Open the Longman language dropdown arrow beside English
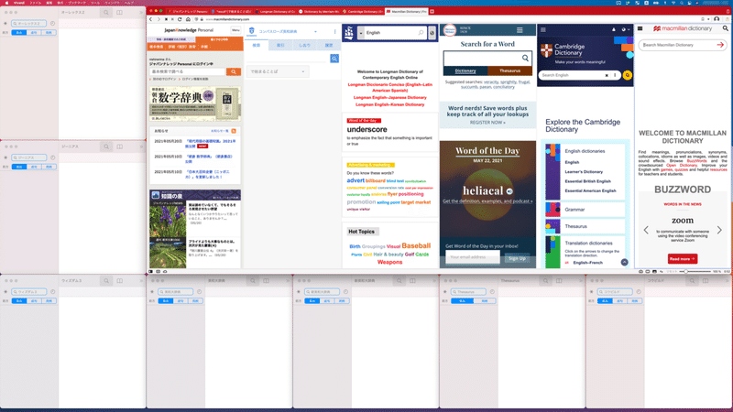 pos(361,33)
